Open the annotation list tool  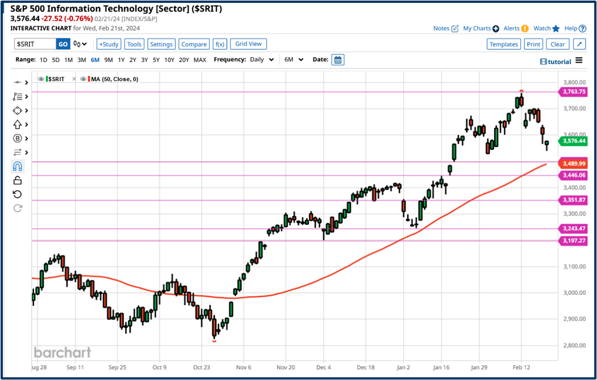tap(17, 97)
